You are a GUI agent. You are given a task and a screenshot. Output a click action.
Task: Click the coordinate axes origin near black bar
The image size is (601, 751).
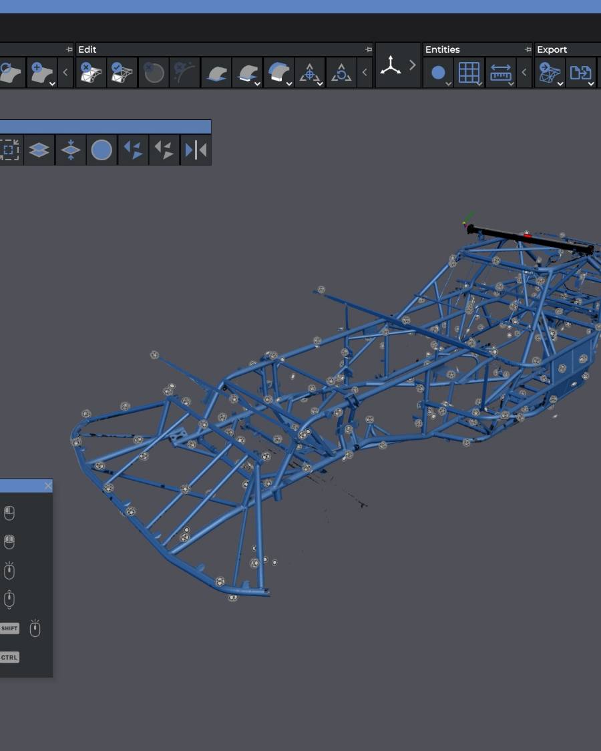(464, 223)
